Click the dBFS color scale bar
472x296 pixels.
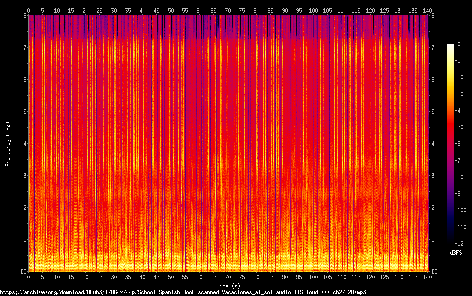451,143
